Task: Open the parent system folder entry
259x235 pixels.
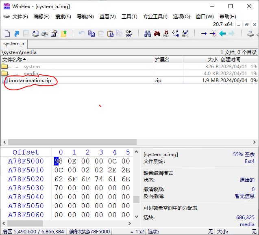Action: pos(32,67)
